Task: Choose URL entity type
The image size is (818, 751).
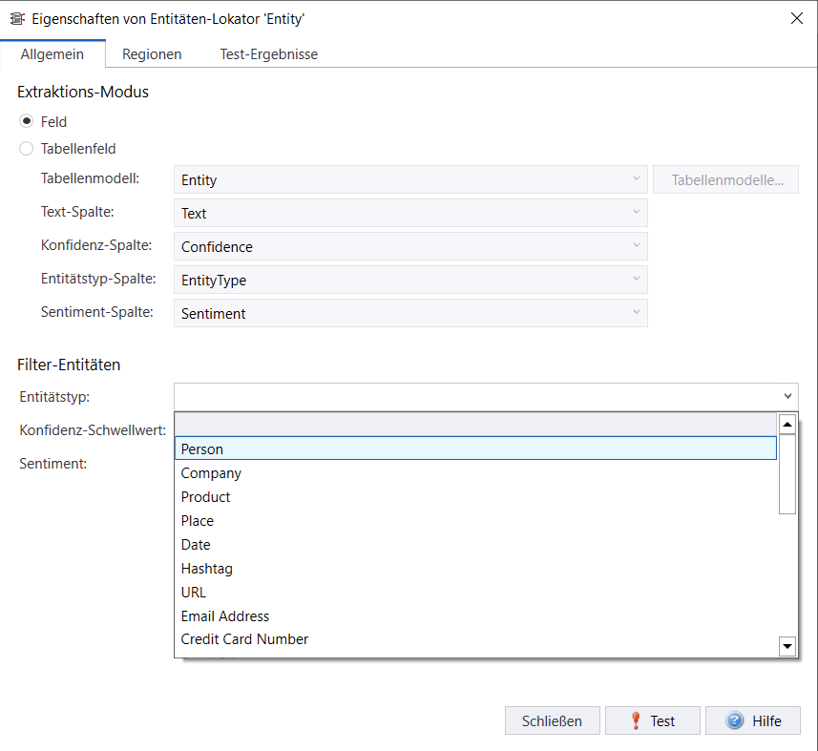Action: pyautogui.click(x=194, y=593)
